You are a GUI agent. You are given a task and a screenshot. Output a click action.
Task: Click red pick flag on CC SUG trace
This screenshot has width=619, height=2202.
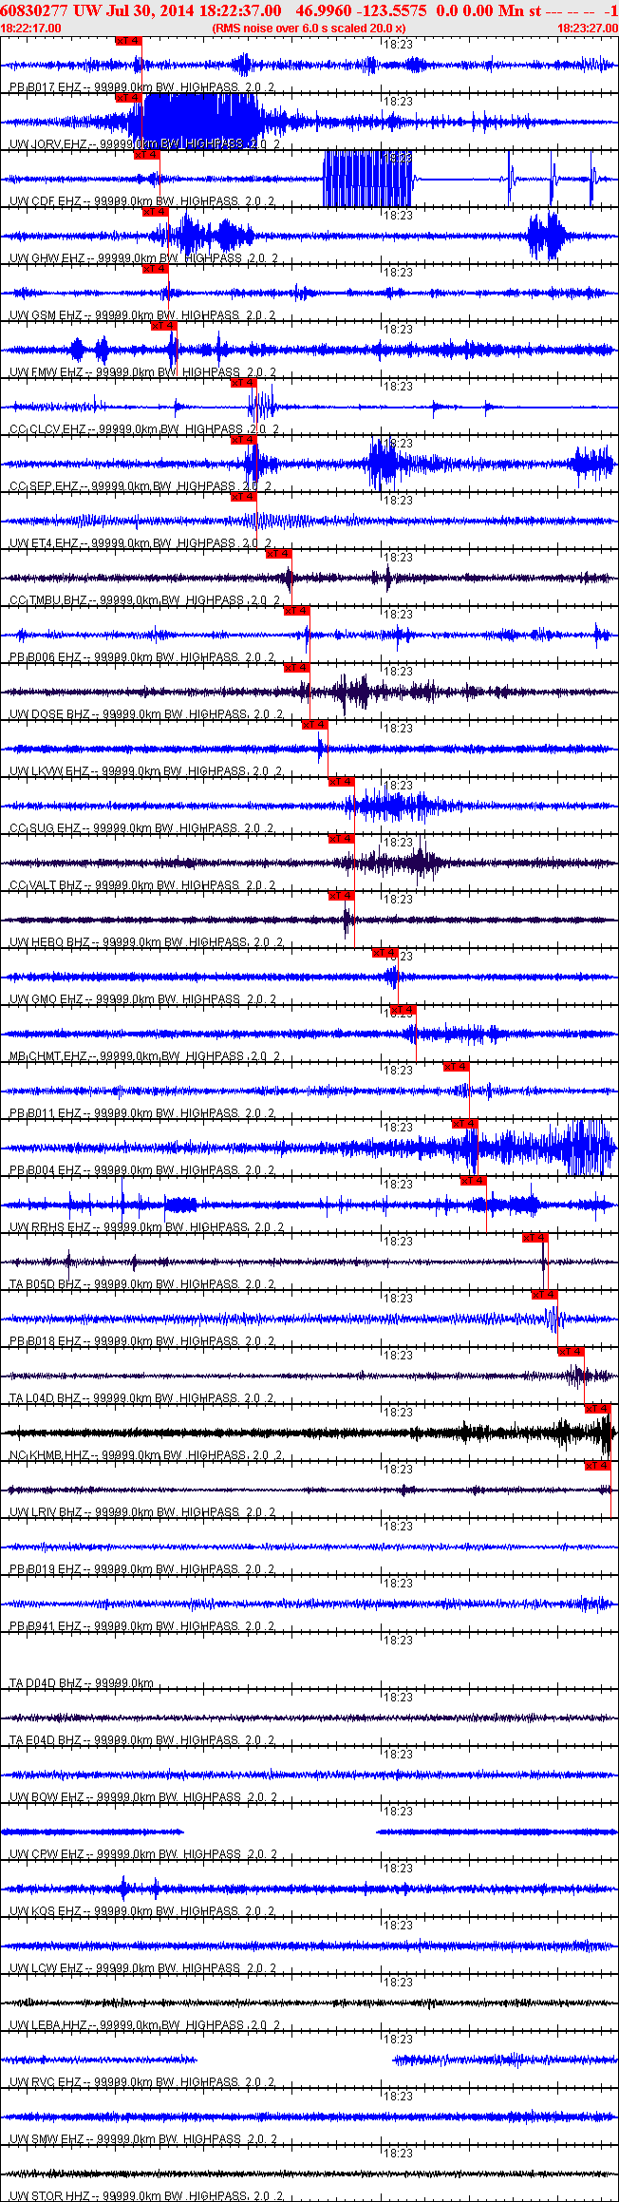[342, 782]
